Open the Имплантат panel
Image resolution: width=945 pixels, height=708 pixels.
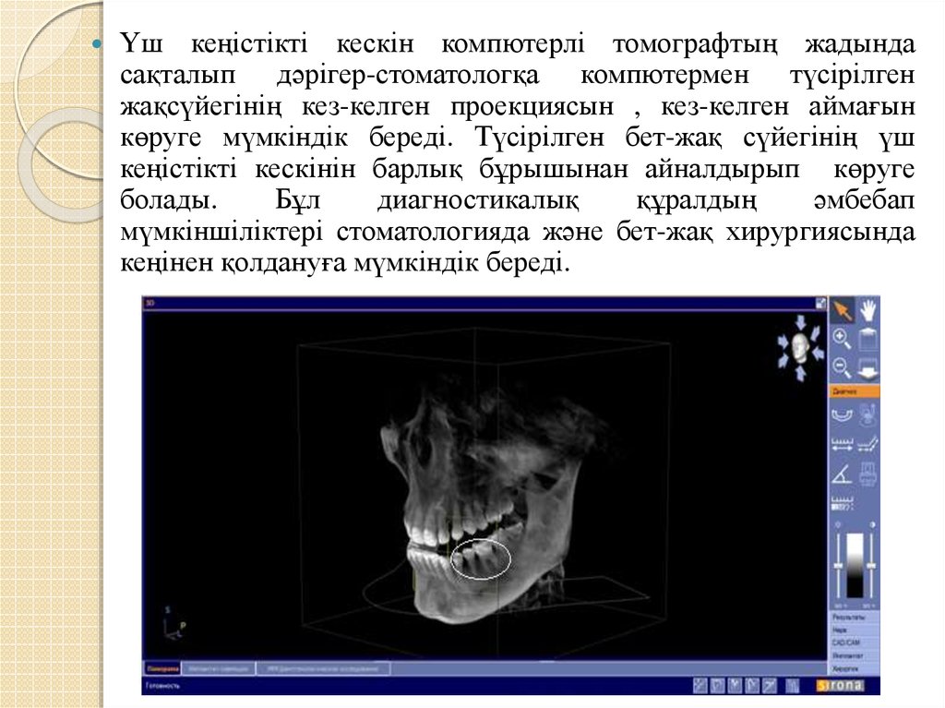tap(855, 655)
